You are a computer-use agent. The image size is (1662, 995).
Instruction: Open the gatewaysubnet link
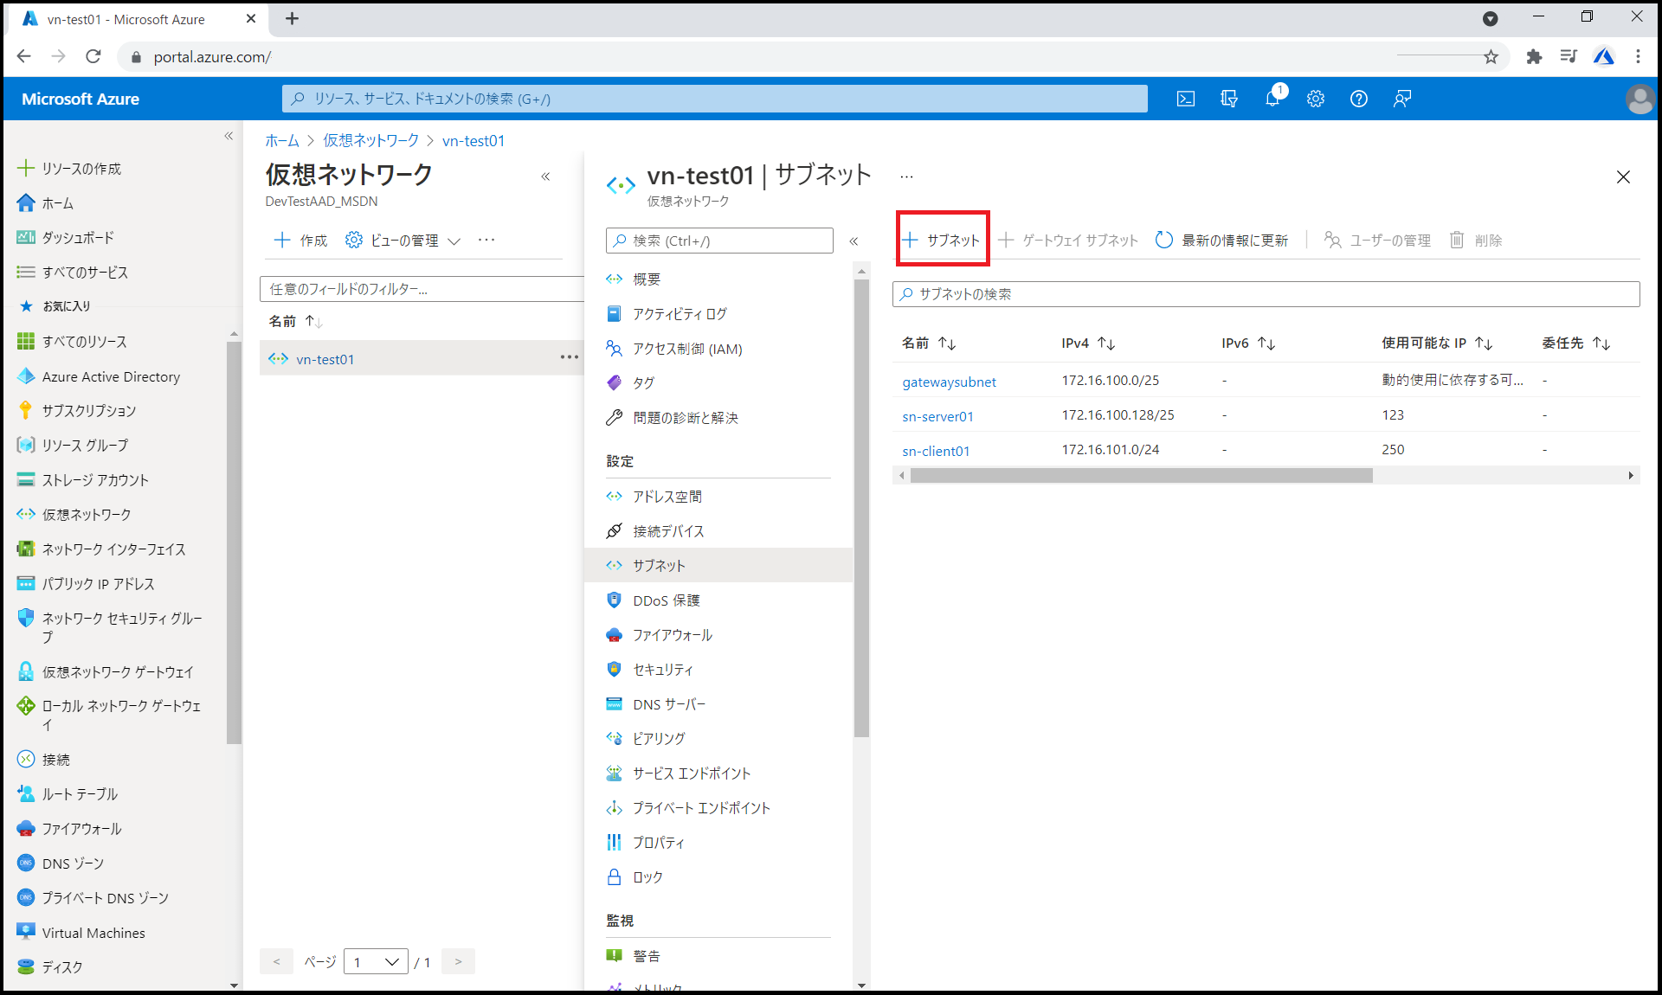point(949,382)
